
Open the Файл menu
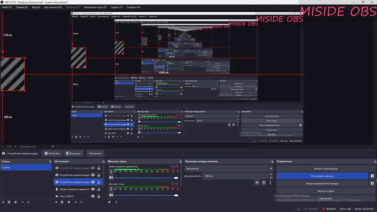click(7, 7)
